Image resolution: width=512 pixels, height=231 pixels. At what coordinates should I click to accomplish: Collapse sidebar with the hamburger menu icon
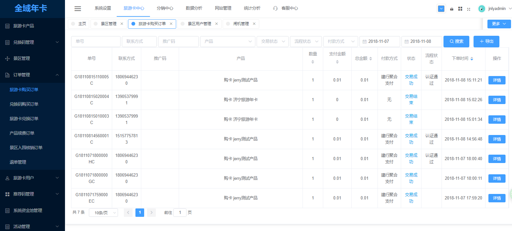(x=78, y=9)
